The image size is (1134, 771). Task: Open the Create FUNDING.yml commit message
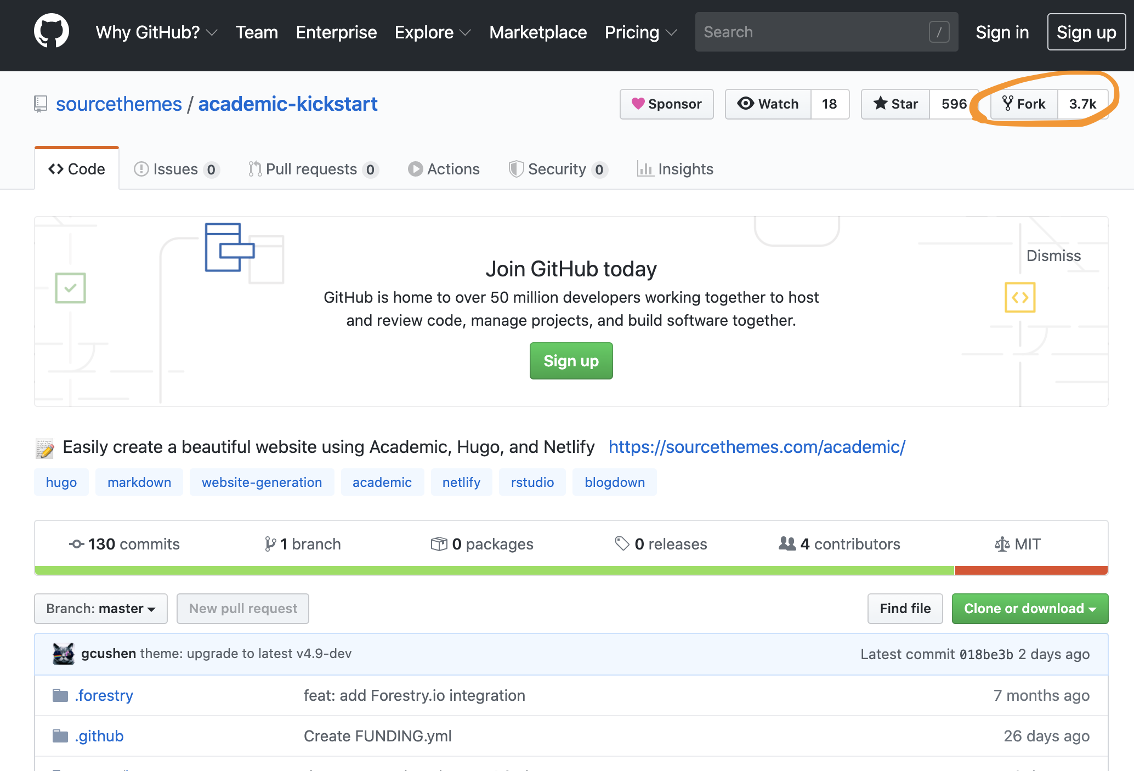click(x=378, y=736)
